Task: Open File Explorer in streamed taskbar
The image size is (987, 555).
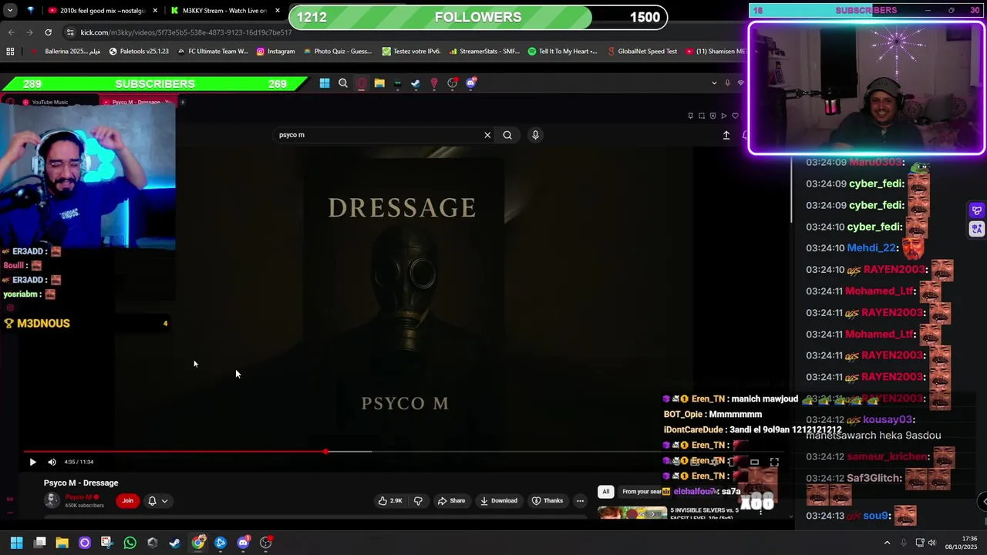Action: 379,83
